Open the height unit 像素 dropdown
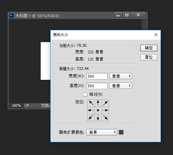The image size is (173, 155). coord(121,86)
